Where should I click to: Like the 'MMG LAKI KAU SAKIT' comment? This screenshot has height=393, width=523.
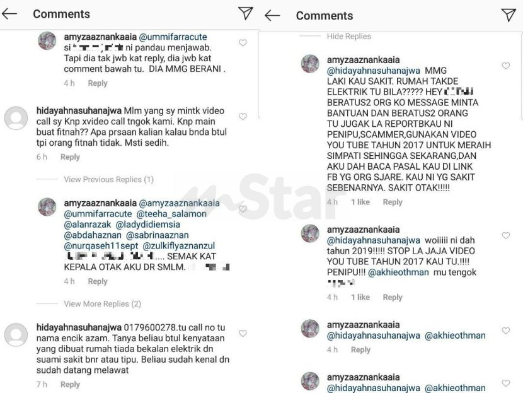click(x=506, y=66)
